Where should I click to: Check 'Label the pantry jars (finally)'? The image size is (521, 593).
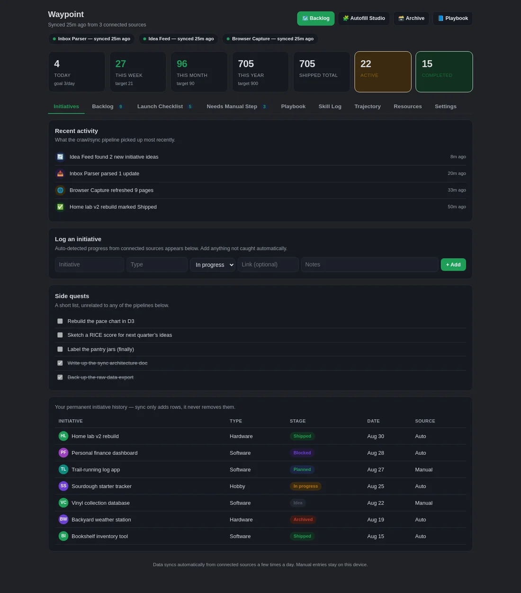(60, 349)
